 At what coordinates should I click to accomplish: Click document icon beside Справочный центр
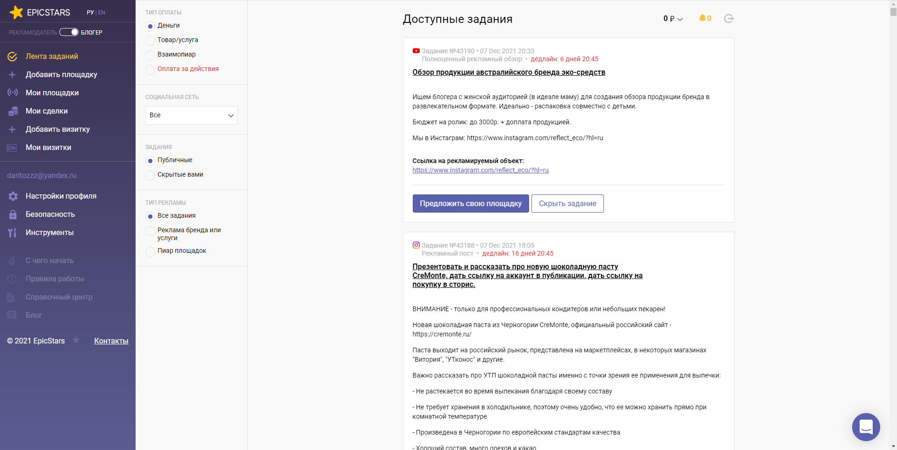(x=11, y=297)
